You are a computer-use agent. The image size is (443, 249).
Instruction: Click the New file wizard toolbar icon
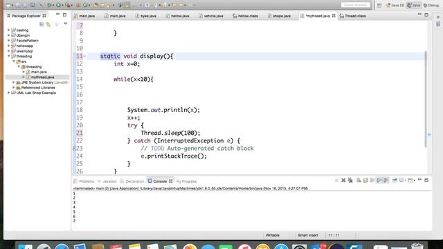tap(8, 5)
